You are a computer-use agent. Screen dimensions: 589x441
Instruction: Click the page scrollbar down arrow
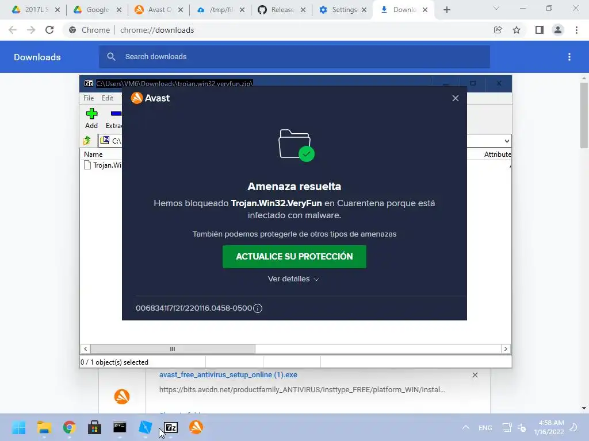(x=584, y=408)
